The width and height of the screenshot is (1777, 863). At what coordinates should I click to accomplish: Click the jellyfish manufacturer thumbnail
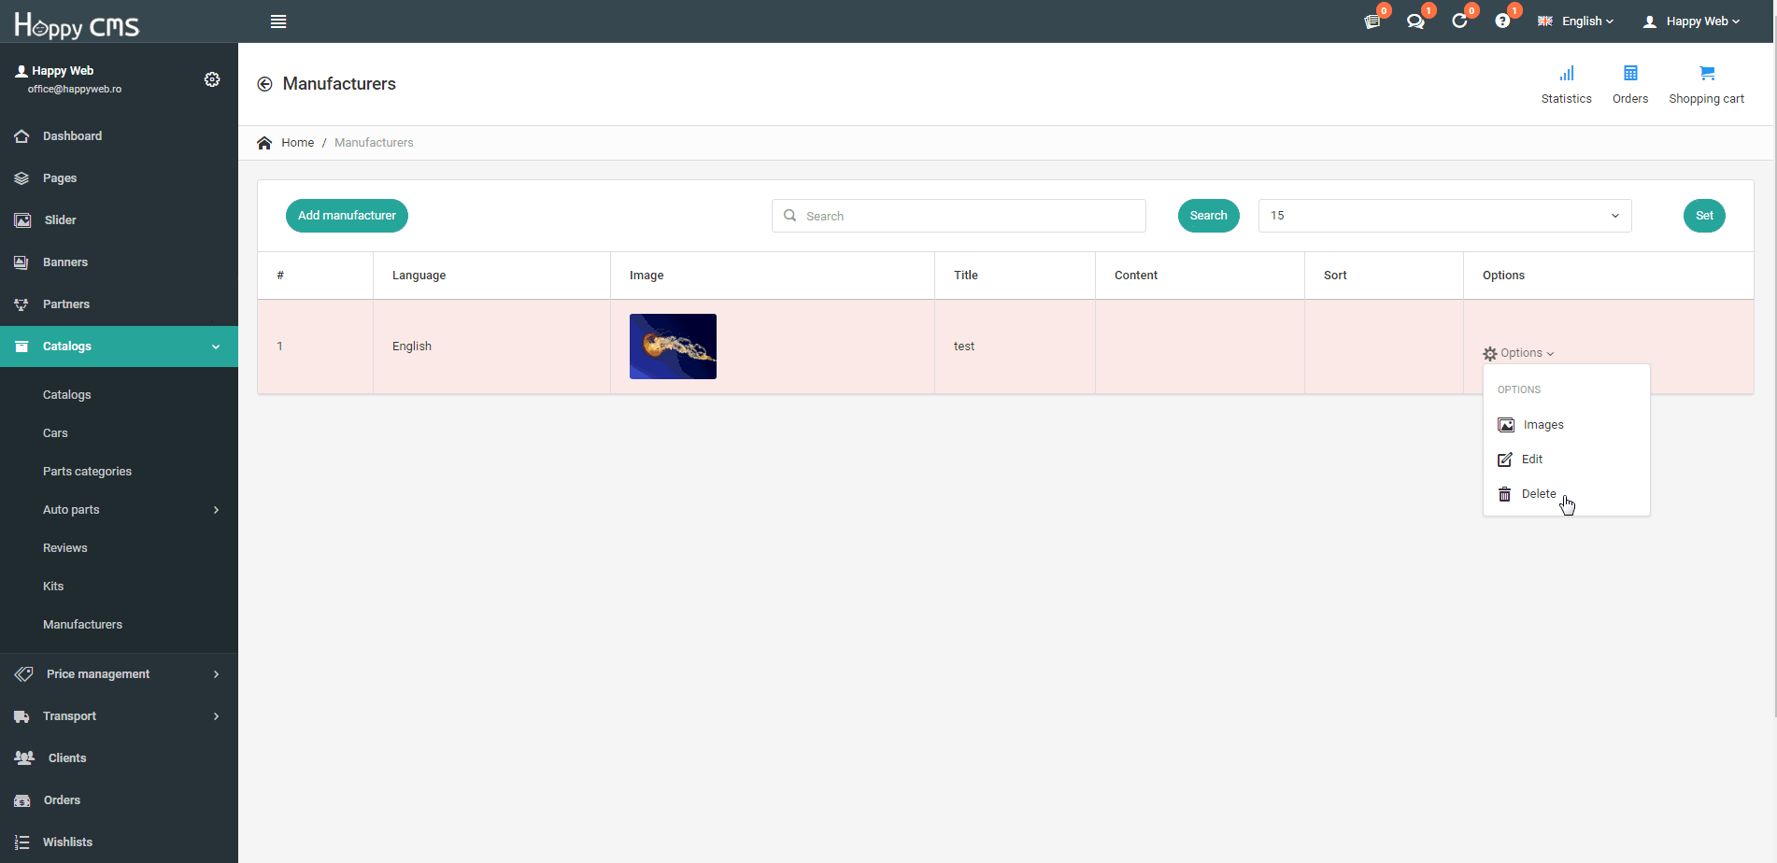pos(673,347)
